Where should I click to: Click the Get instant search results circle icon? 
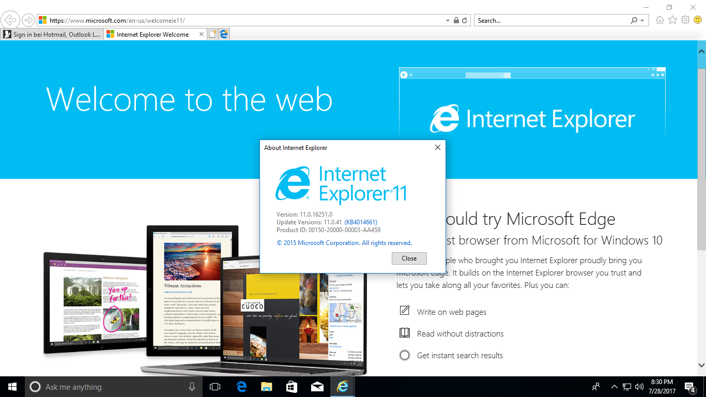click(405, 355)
